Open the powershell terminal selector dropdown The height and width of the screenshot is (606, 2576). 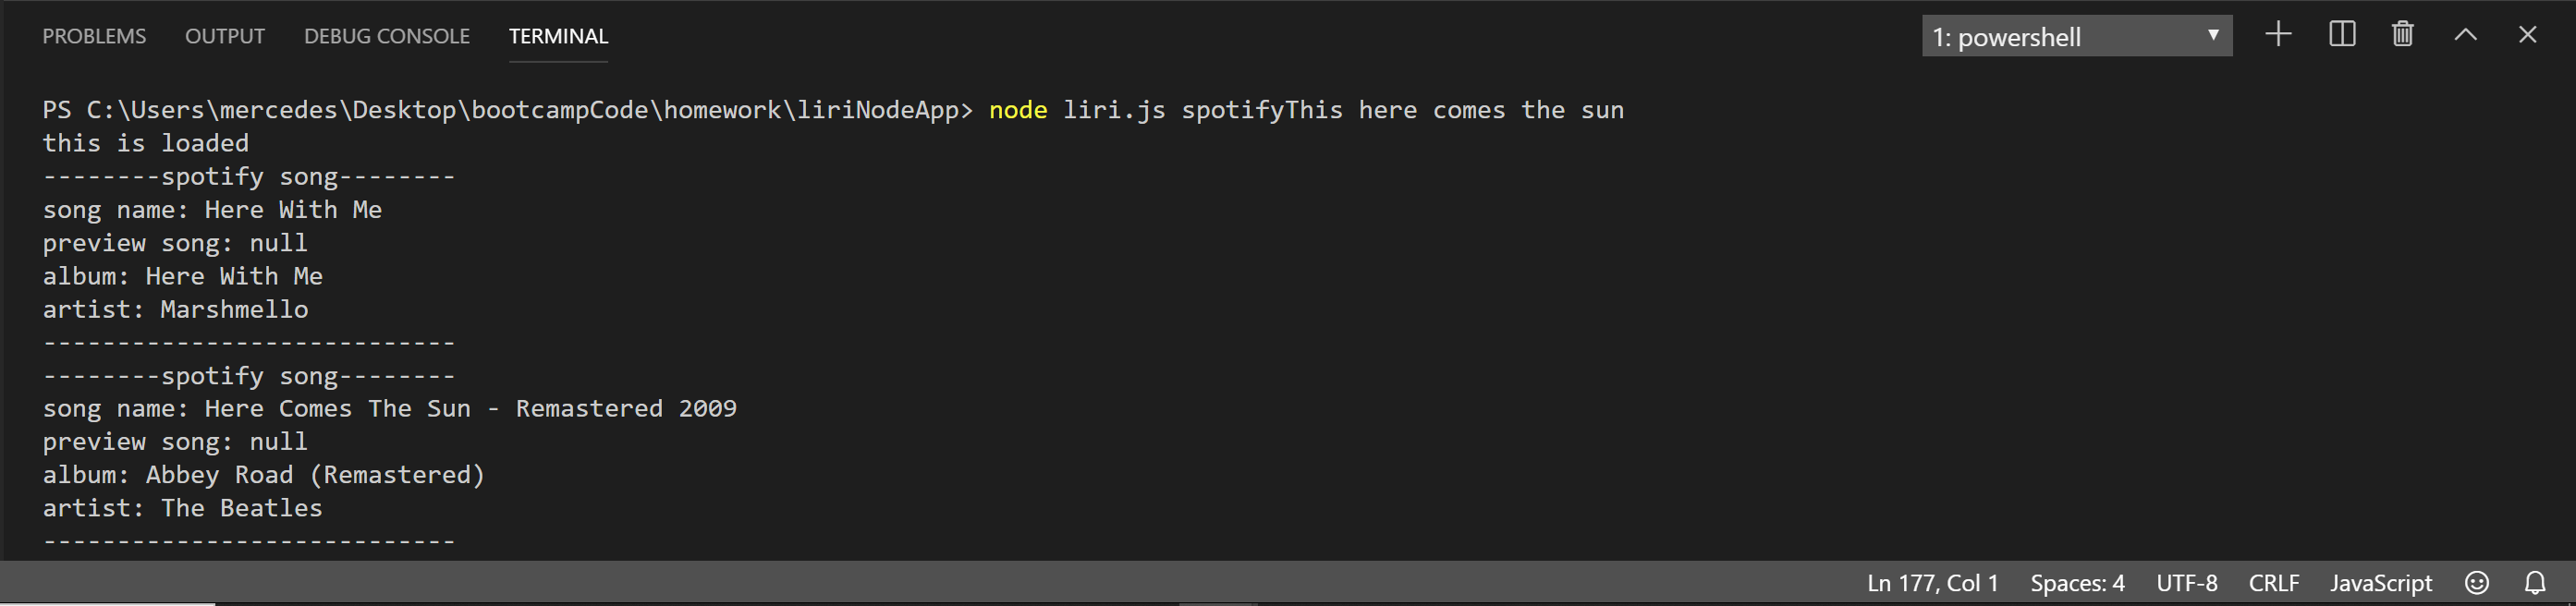tap(2077, 36)
